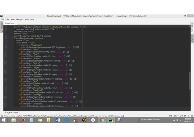
Task: Click the 'elif emotion == "trust":' line
Action: pyautogui.click(x=29, y=86)
